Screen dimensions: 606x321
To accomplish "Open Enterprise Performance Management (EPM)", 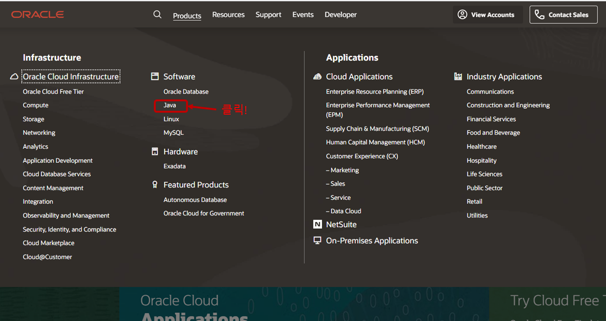I will (378, 110).
